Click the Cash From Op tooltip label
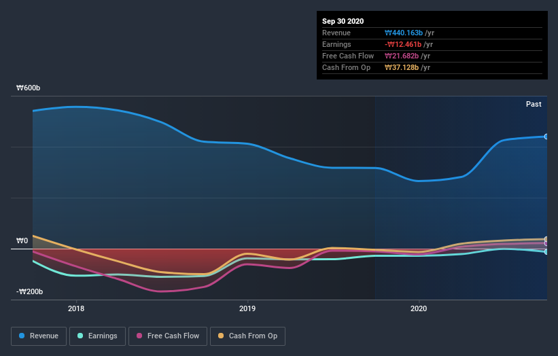Viewport: 558px width, 356px height. (x=346, y=67)
